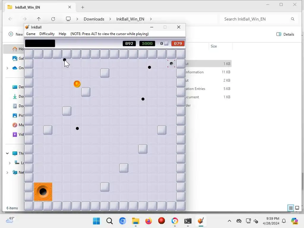Open the clock showing 9:59 PM
Screen dimensions: 304x228
[271, 221]
